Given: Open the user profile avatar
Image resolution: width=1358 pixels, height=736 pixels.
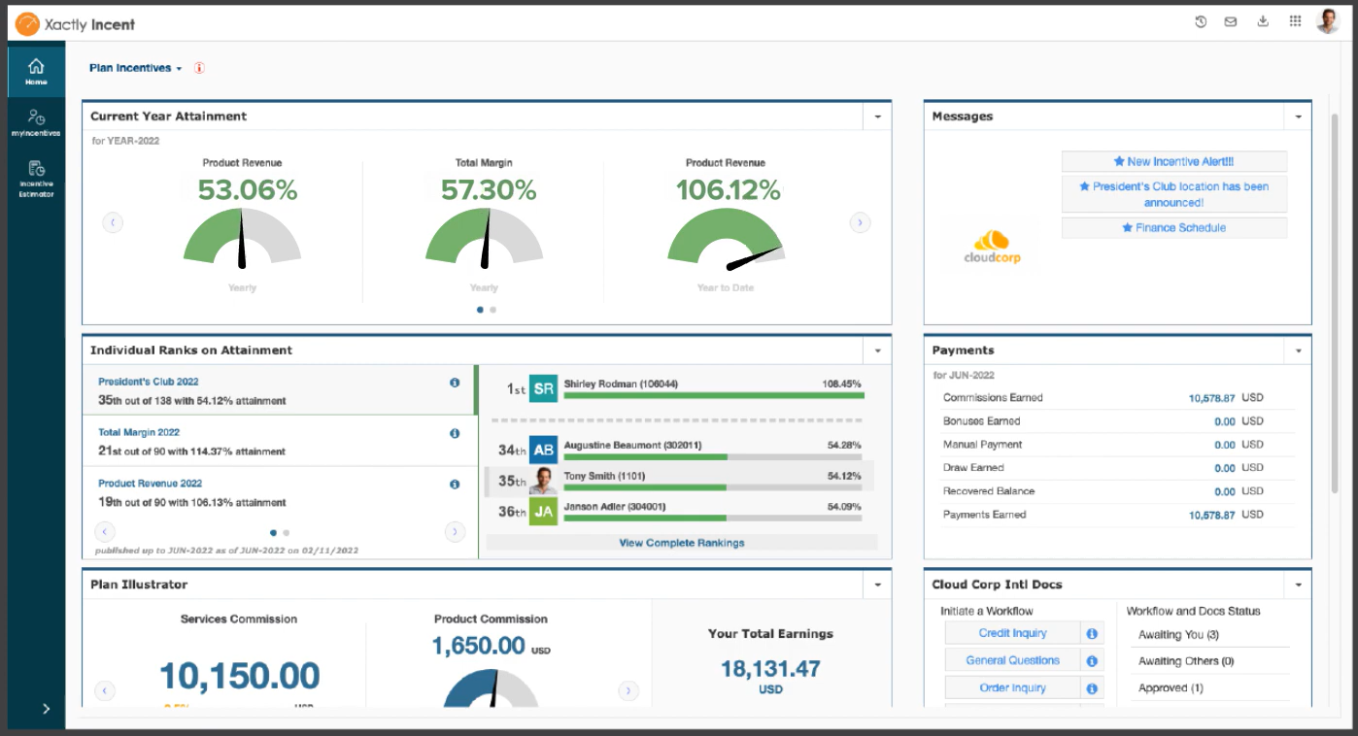Looking at the screenshot, I should pyautogui.click(x=1328, y=21).
